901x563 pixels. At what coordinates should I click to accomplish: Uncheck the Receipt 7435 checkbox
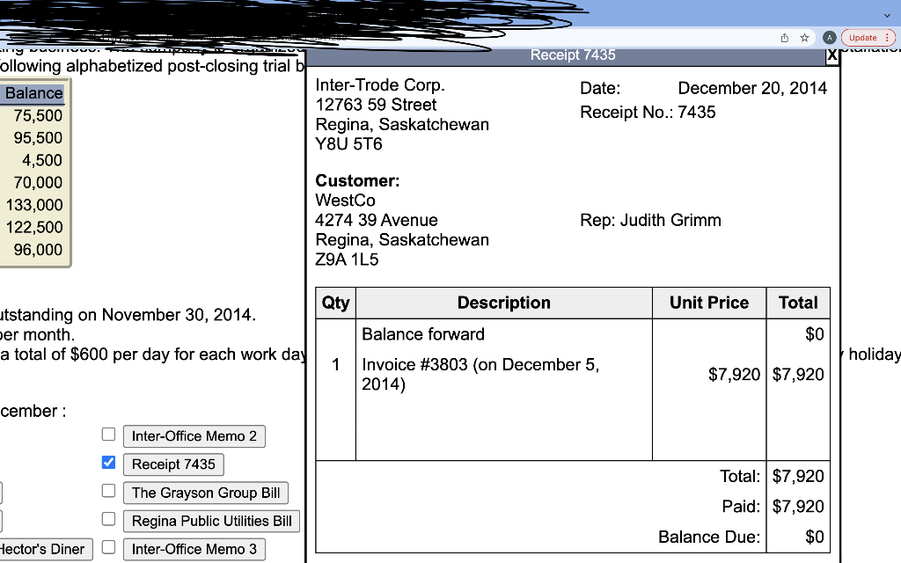point(108,462)
